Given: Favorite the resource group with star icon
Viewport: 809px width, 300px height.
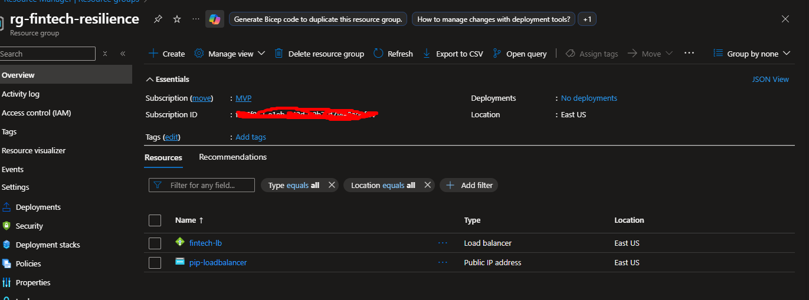Looking at the screenshot, I should [x=176, y=19].
